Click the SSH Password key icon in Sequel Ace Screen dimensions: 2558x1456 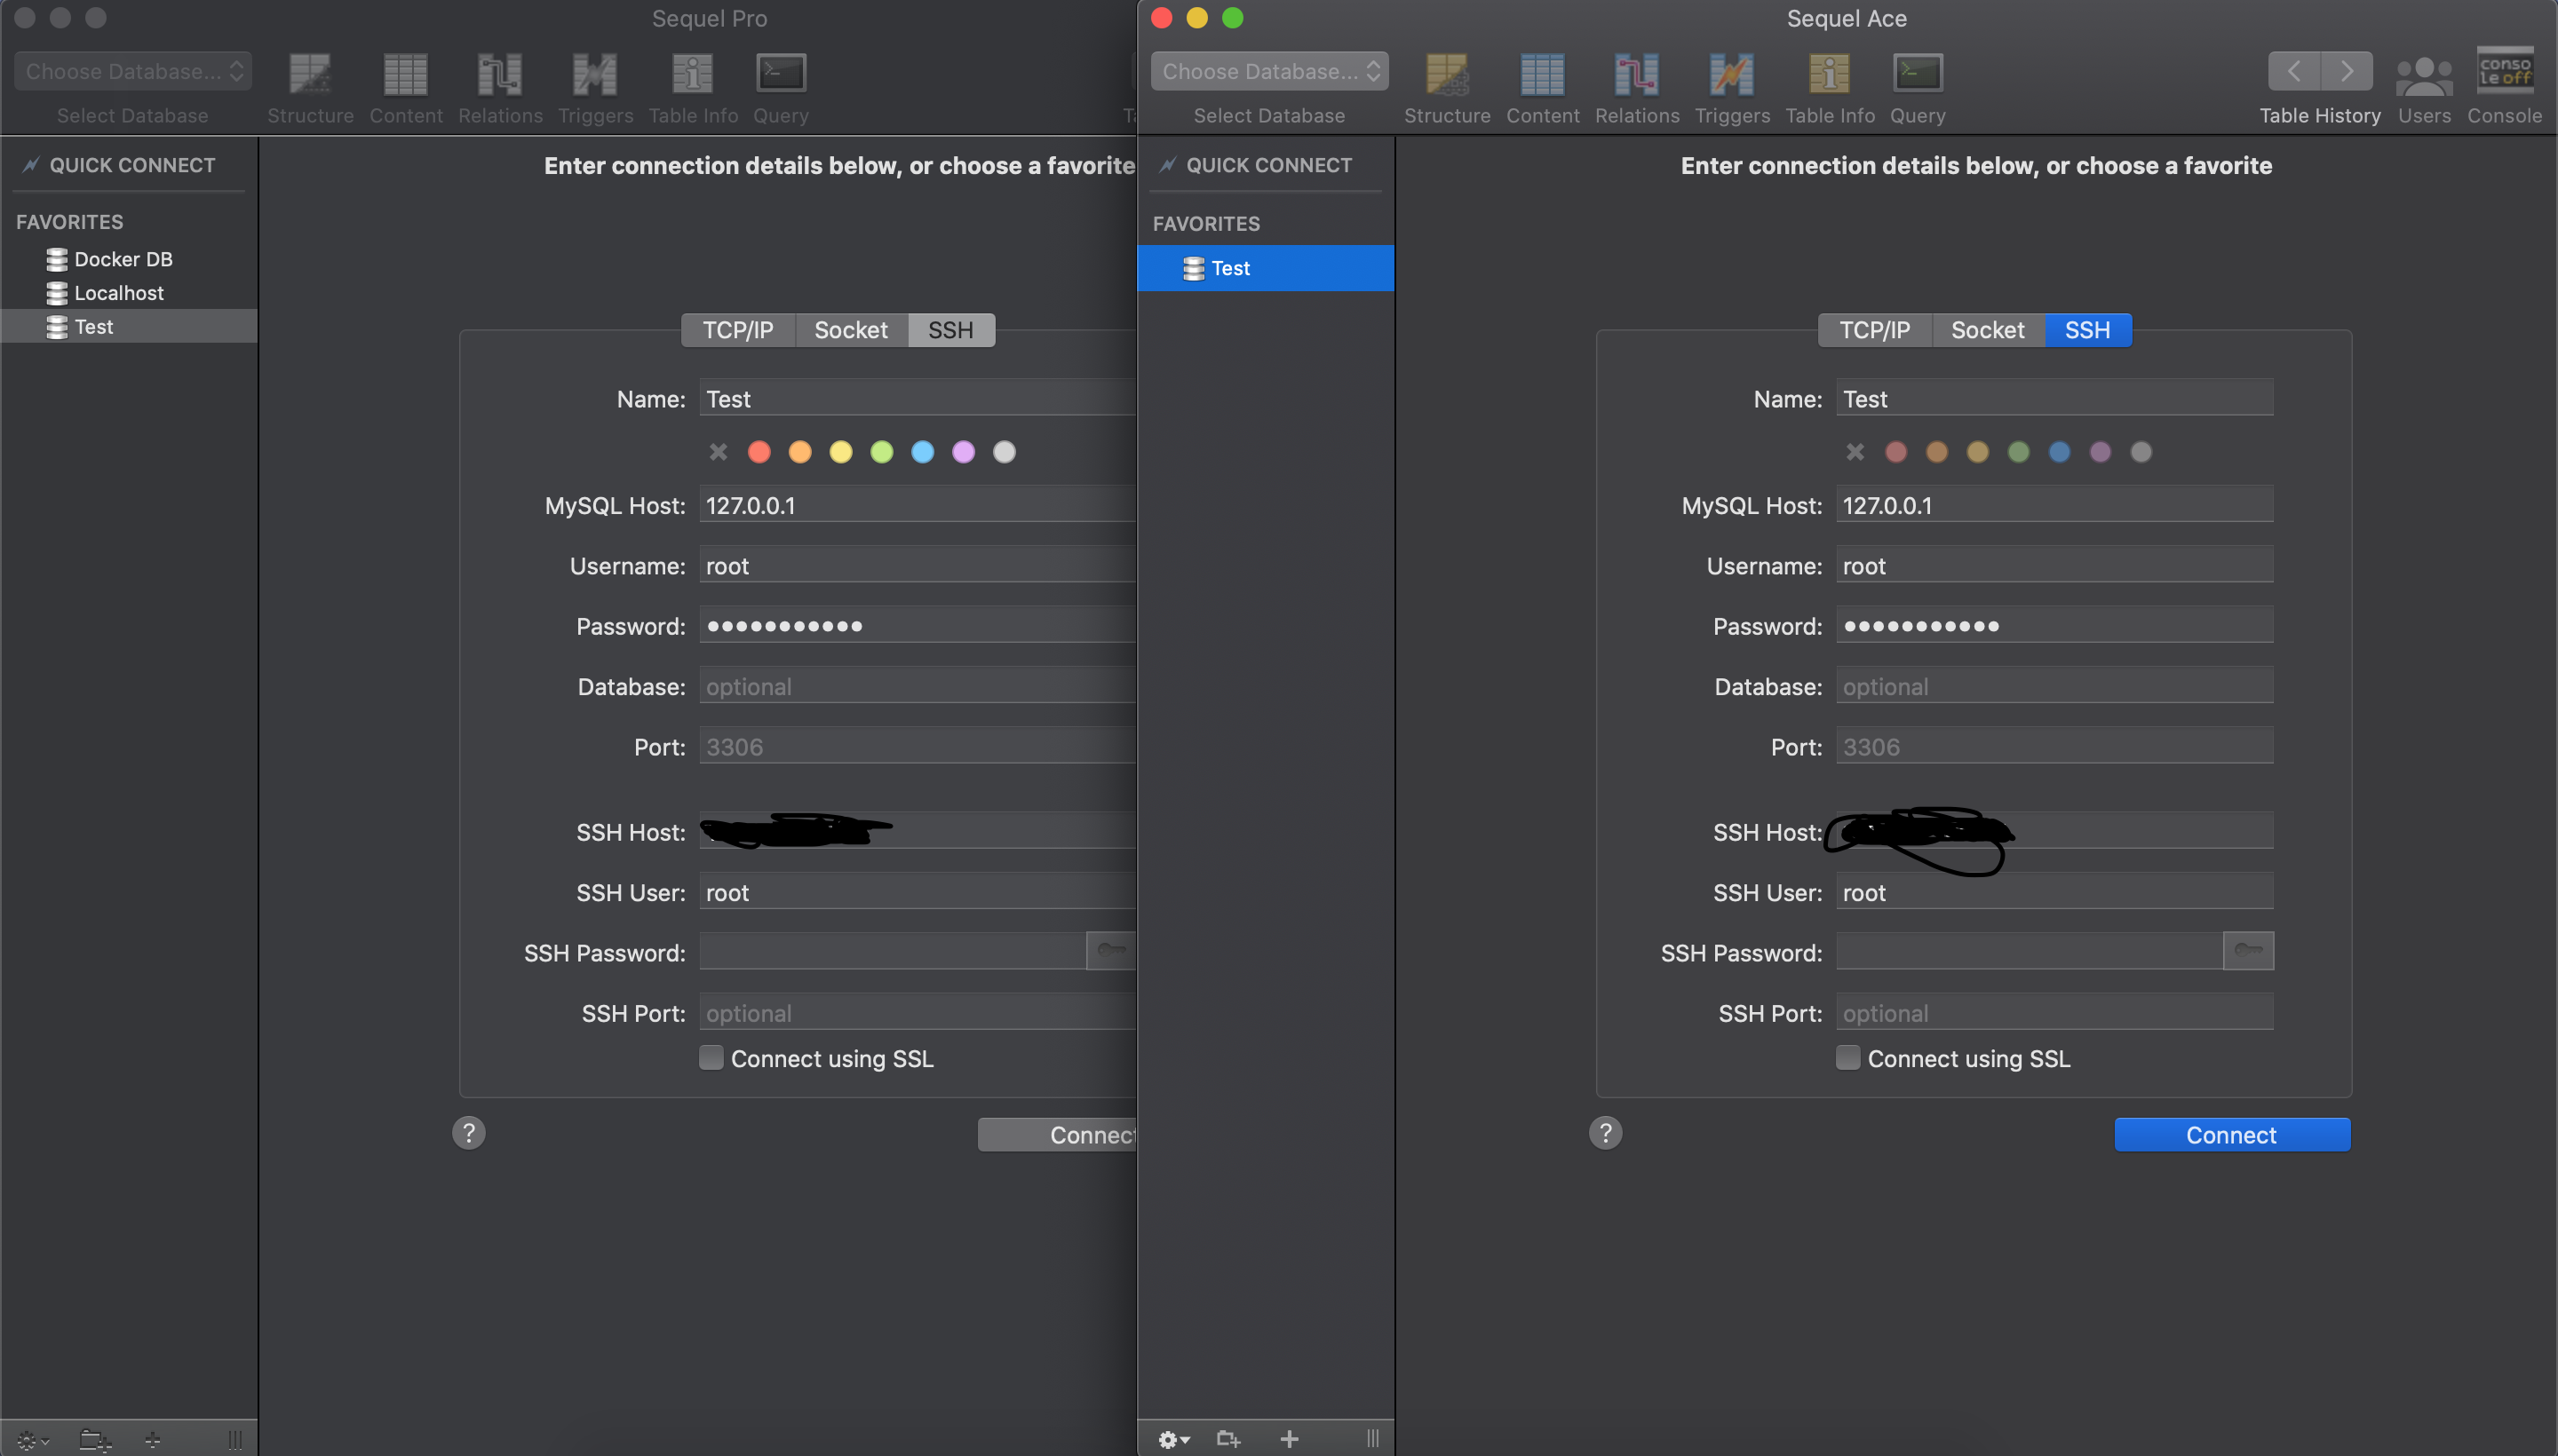2247,950
